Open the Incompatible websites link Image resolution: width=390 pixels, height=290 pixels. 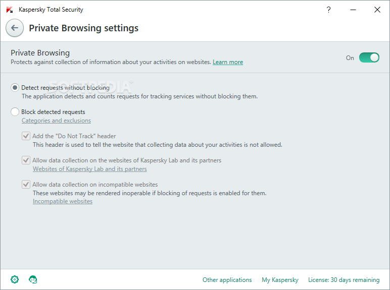pos(63,201)
